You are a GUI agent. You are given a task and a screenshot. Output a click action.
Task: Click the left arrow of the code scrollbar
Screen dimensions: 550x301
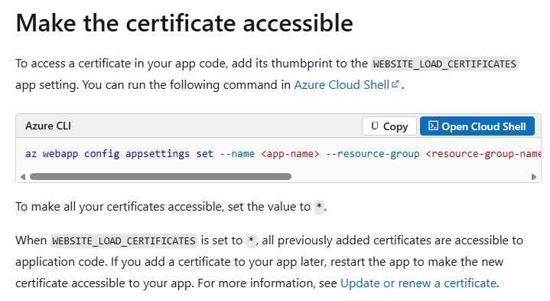(x=23, y=177)
